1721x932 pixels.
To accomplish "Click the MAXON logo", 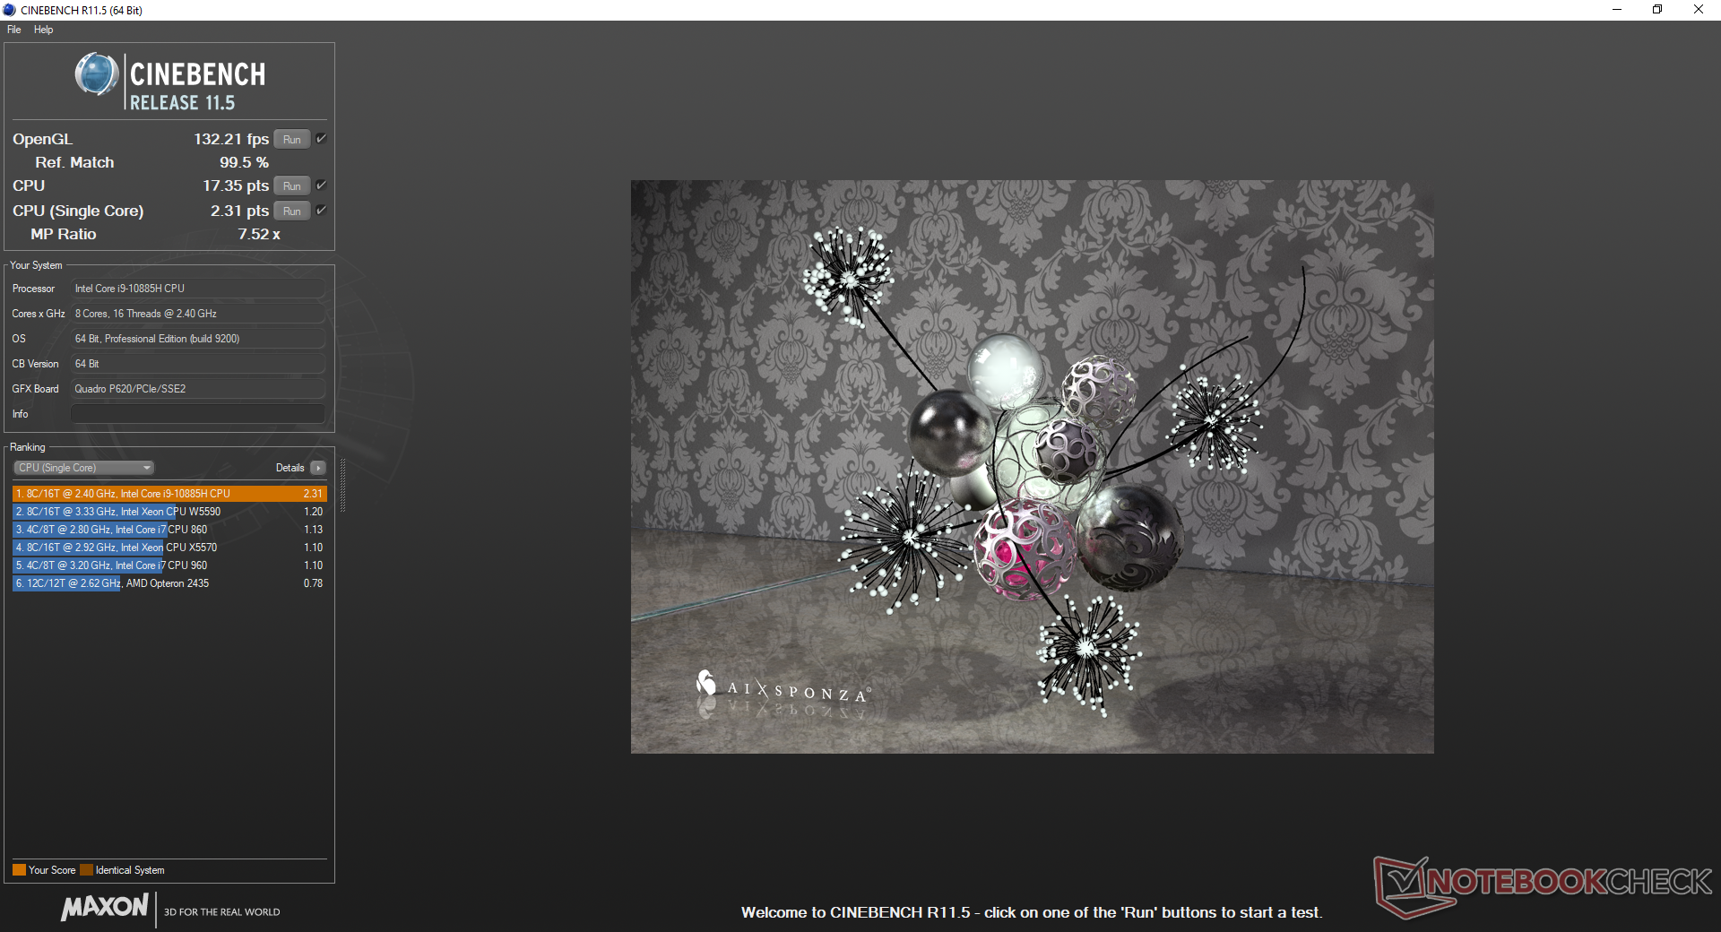I will click(105, 908).
